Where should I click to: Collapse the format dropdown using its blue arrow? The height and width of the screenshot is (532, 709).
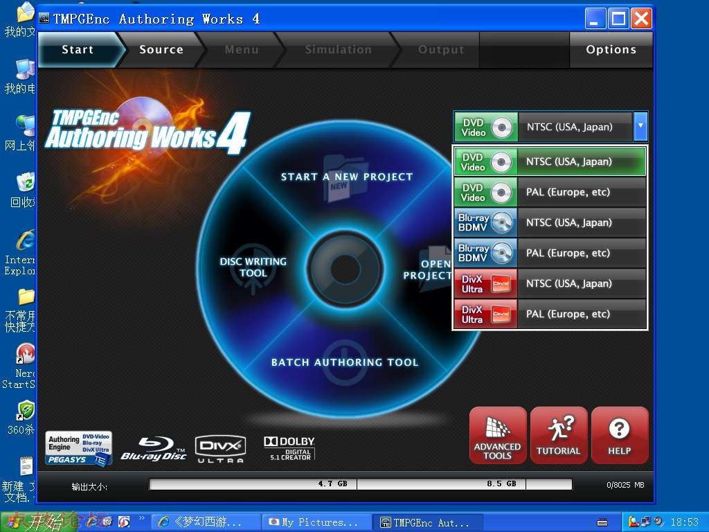640,127
